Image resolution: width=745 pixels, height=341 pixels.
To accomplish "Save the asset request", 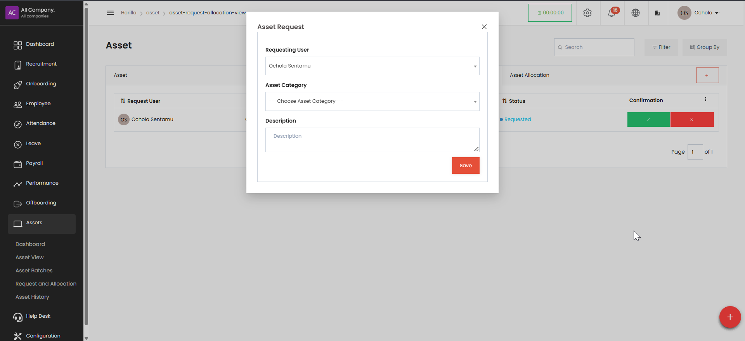I will (x=466, y=165).
